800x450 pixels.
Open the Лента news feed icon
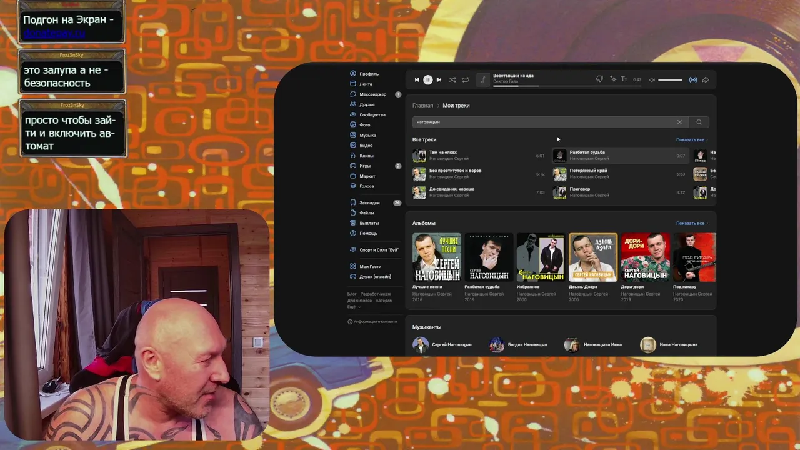[x=353, y=84]
